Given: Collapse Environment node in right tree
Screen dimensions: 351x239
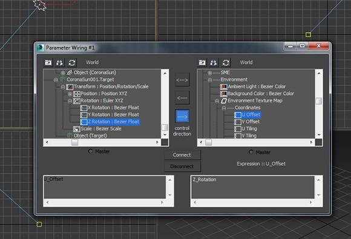Looking at the screenshot, I should [210, 80].
